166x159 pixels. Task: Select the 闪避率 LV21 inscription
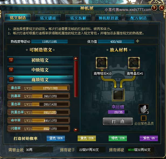coord(39,129)
